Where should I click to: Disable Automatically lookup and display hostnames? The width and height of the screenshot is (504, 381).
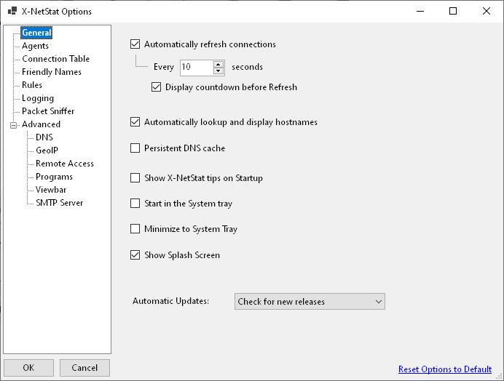click(x=135, y=122)
